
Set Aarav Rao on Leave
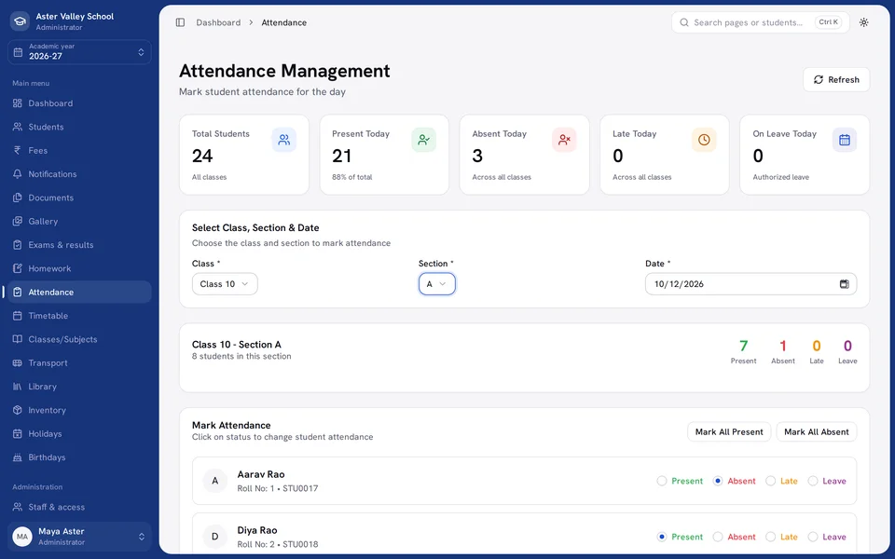pyautogui.click(x=813, y=481)
